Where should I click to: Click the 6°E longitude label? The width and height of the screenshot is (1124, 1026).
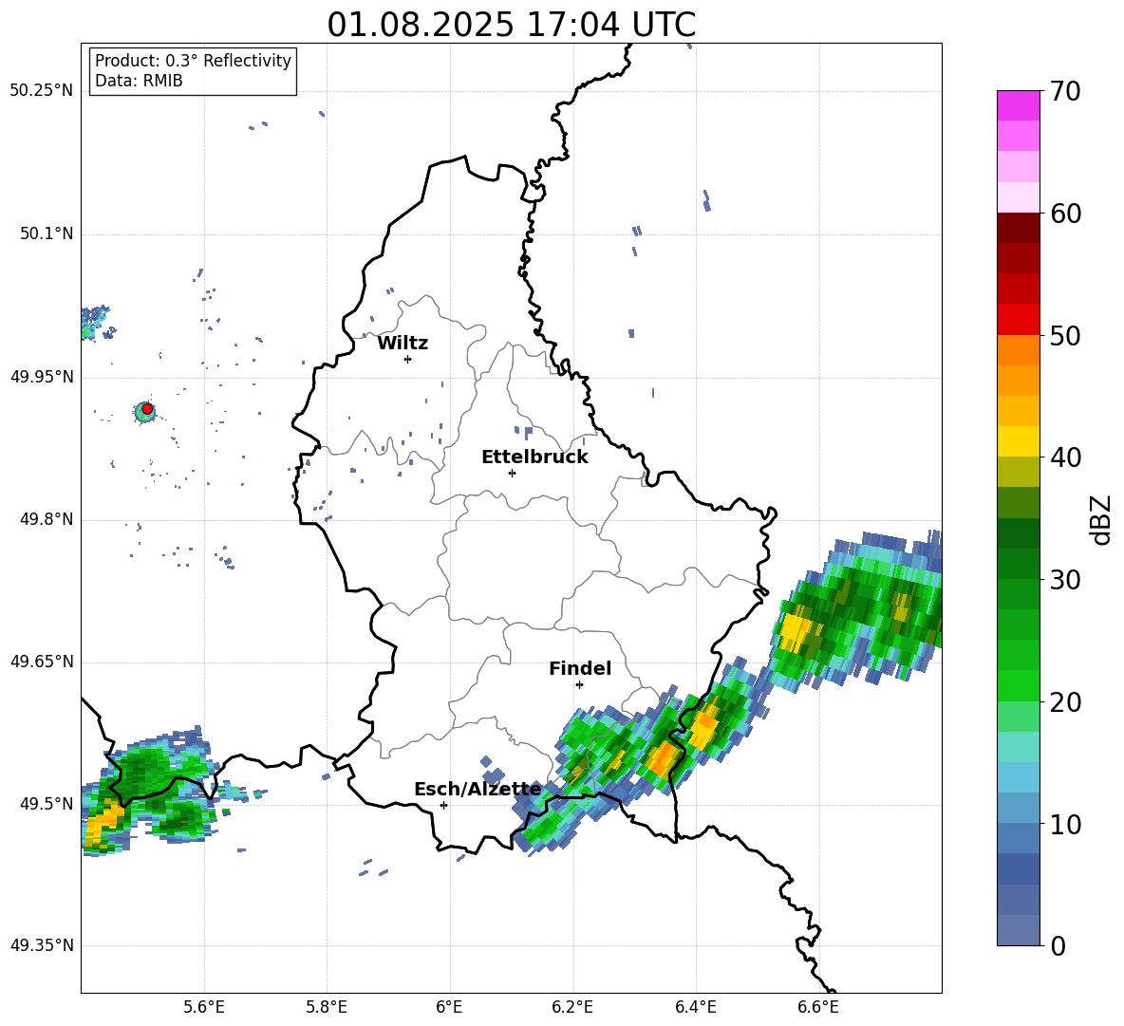449,1008
